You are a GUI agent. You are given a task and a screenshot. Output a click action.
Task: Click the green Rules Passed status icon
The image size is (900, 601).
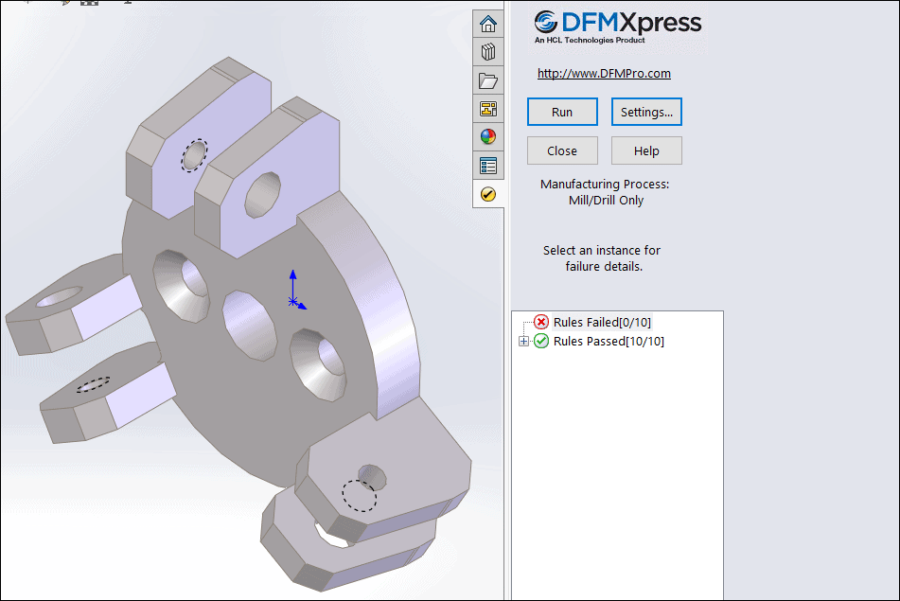click(541, 341)
